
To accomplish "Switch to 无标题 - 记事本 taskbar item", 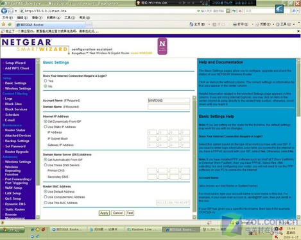I will pyautogui.click(x=106, y=229).
